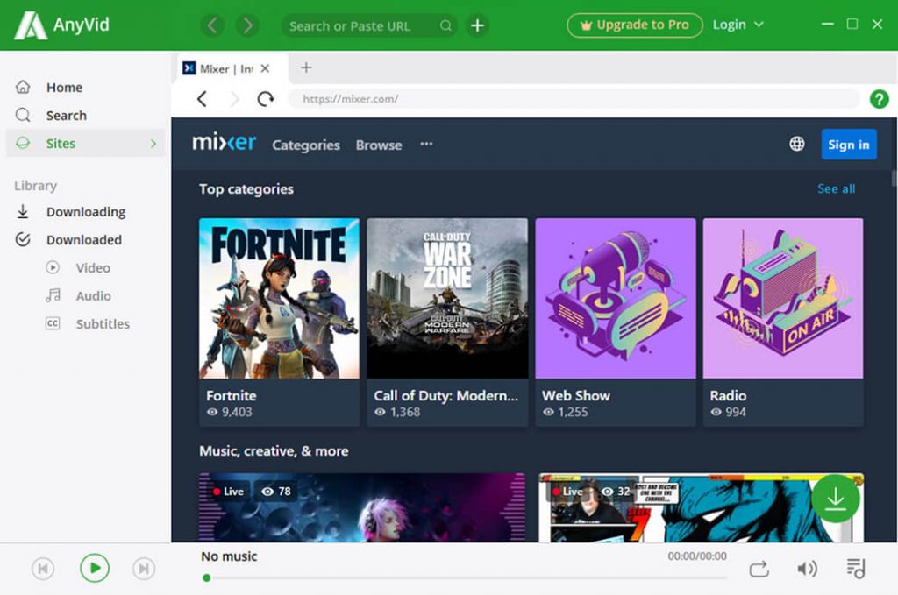Click the magnifier icon in the search box
This screenshot has height=595, width=898.
point(445,25)
